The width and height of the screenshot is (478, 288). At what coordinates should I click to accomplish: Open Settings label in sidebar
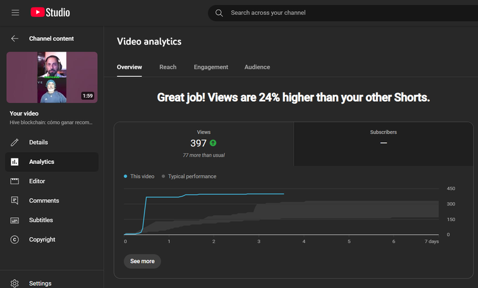[40, 284]
